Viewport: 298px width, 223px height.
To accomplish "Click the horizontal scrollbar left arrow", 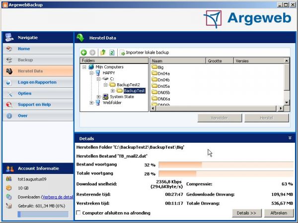I will tap(153, 108).
